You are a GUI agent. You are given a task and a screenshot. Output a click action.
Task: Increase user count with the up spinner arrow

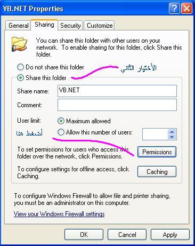(x=172, y=132)
